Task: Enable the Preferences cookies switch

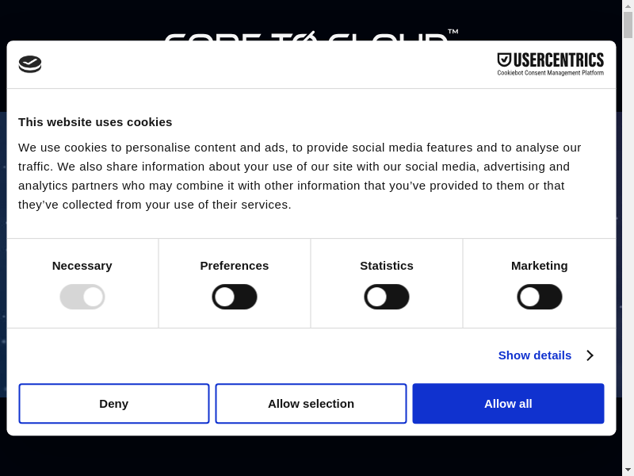Action: pyautogui.click(x=235, y=297)
